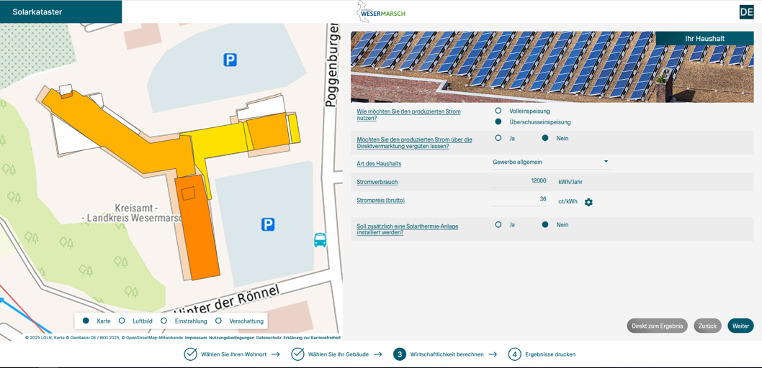
Task: Open Impressum footer link
Action: [x=197, y=338]
